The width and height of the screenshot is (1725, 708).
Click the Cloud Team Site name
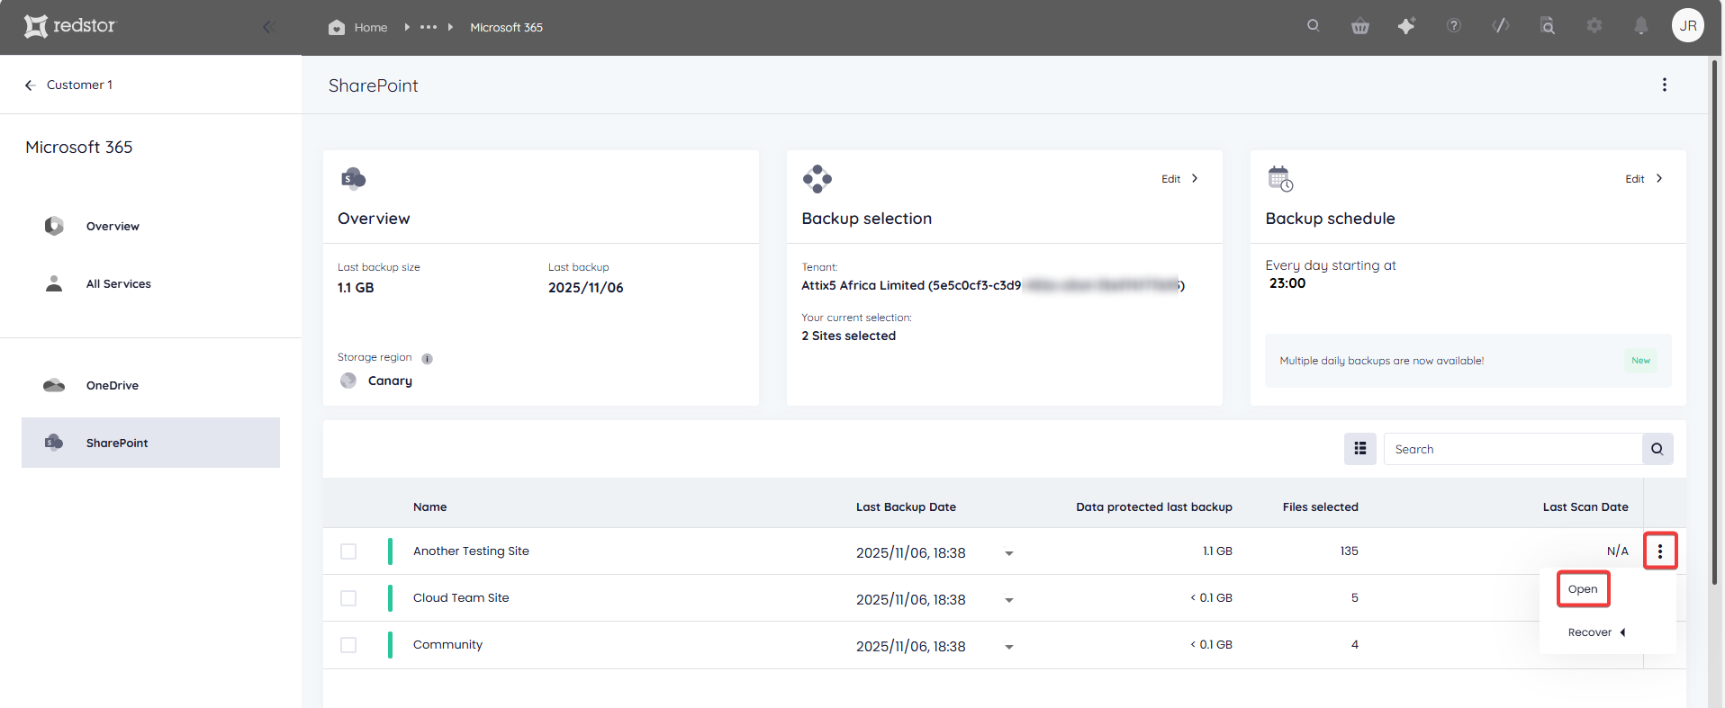coord(461,597)
